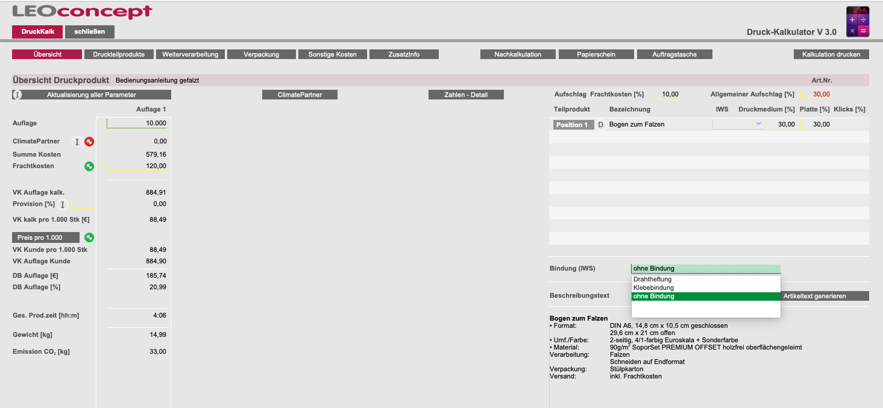Click the green icon beside Preis pro 1.000
Image resolution: width=883 pixels, height=408 pixels.
89,237
